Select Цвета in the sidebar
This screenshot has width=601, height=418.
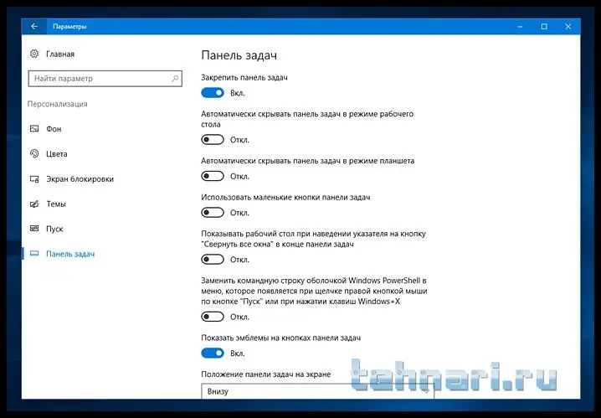tap(56, 154)
